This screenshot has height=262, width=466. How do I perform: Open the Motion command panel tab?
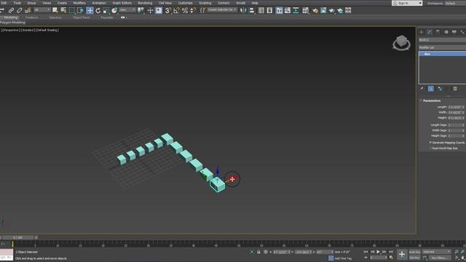tap(446, 32)
